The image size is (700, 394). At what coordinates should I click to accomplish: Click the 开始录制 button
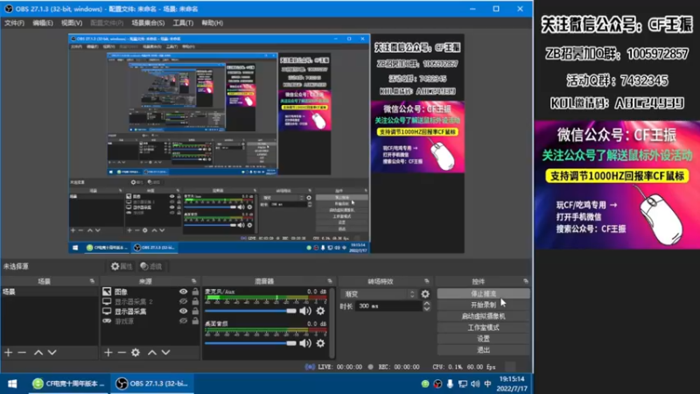click(484, 305)
